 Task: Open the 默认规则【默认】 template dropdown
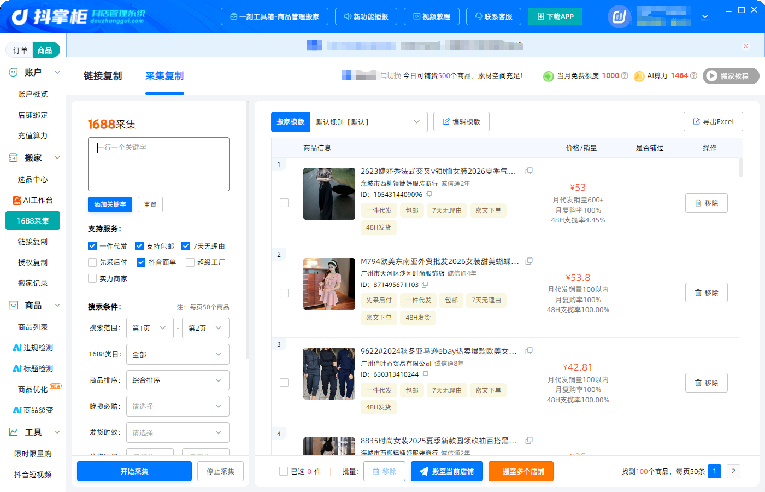368,122
